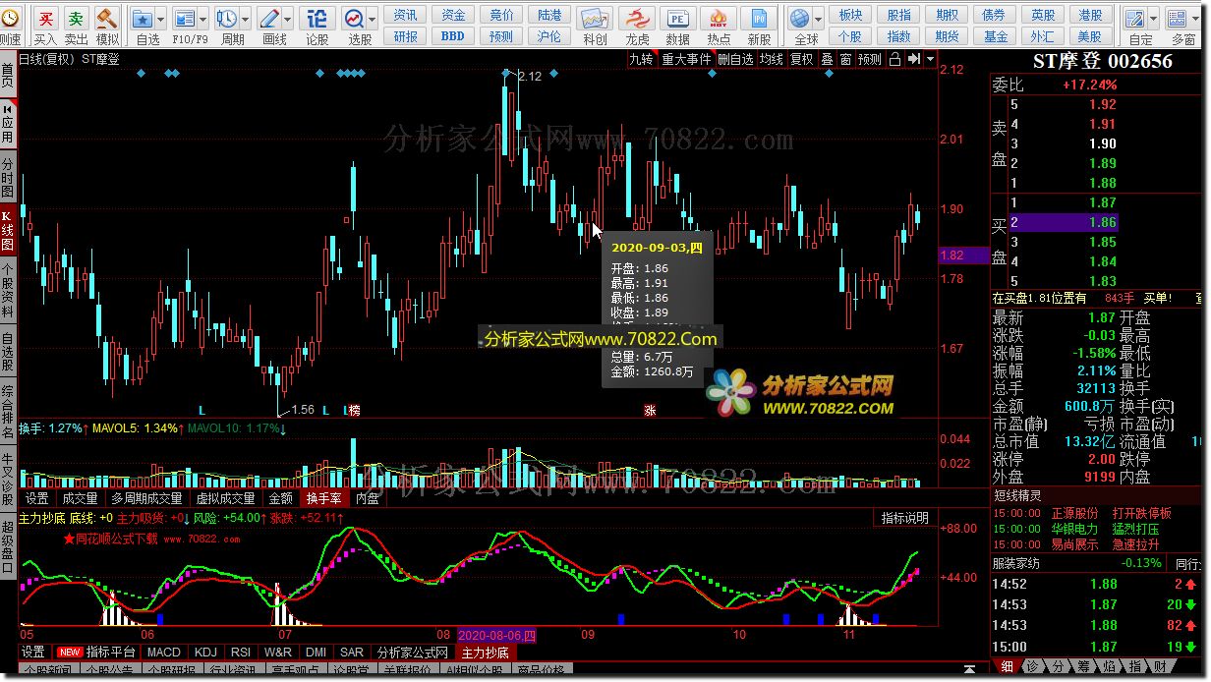Image resolution: width=1211 pixels, height=682 pixels.
Task: Open the 选股 stock screener icon
Action: 354,19
